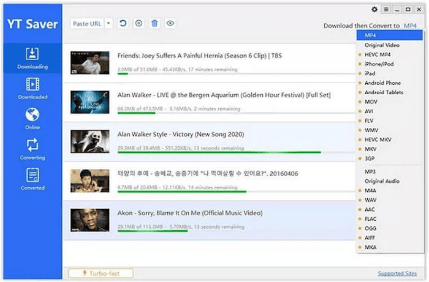
Task: Click the Friends Joey Hernia video thumbnail
Action: [89, 63]
